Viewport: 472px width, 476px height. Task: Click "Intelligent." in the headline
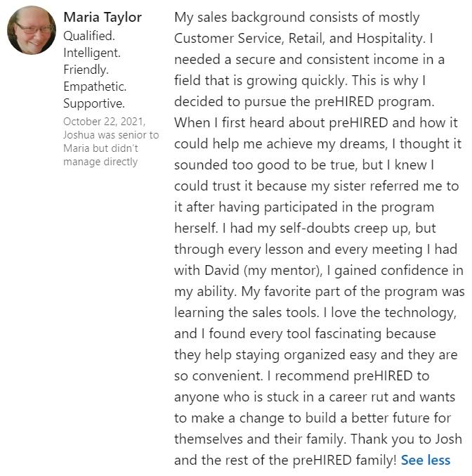pyautogui.click(x=92, y=52)
